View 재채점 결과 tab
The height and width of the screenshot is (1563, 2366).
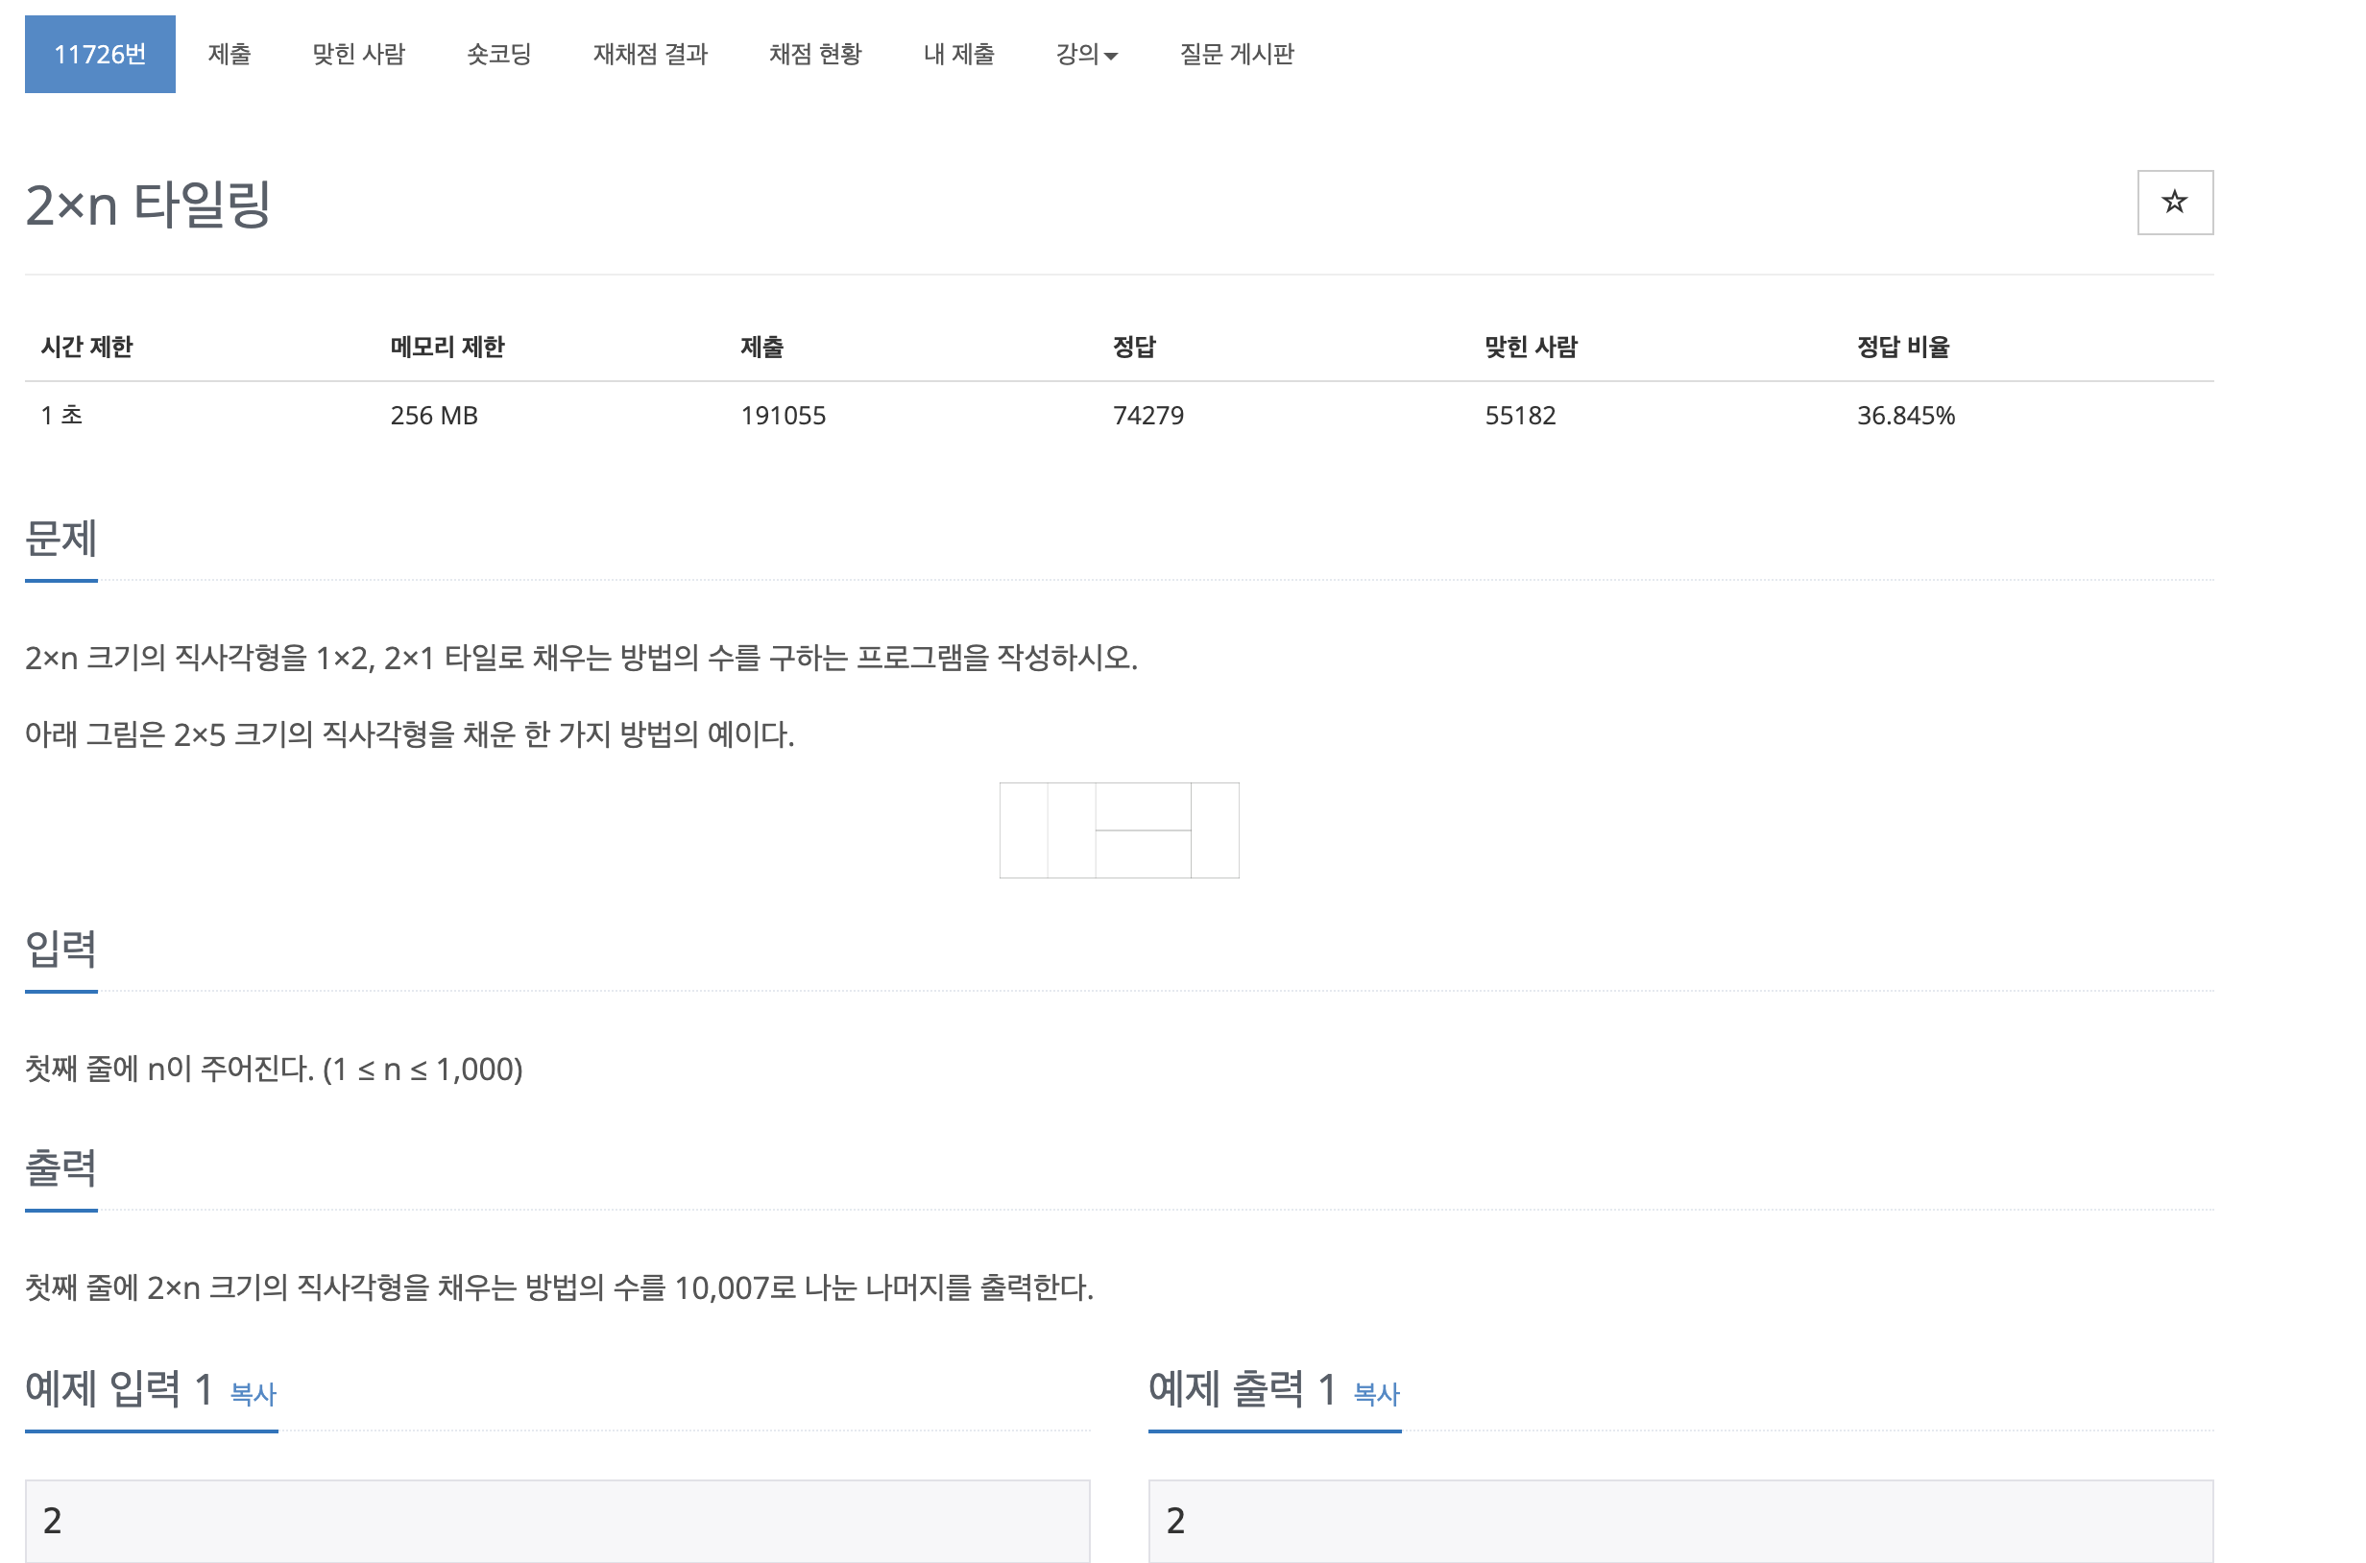click(650, 54)
